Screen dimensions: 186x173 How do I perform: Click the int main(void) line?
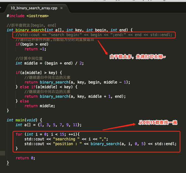24,120
